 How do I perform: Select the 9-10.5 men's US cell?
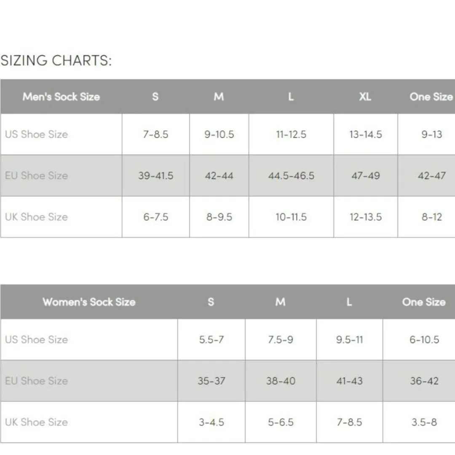coord(219,134)
